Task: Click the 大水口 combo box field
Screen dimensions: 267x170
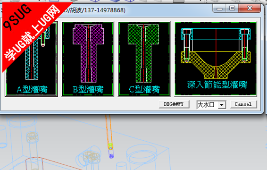Action: [211, 105]
